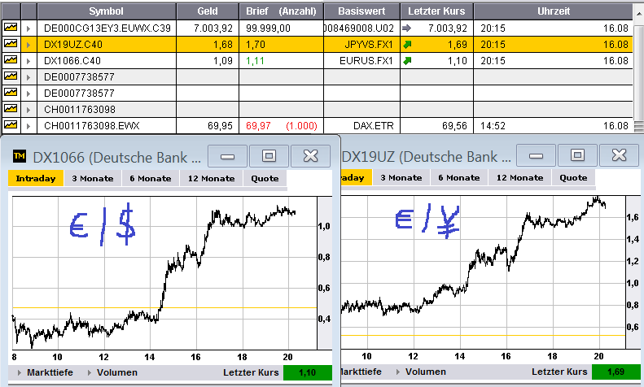Screen dimensions: 644x387
Task: Expand the DE000CG13EY3.EUWX.C39 row
Action: point(28,28)
